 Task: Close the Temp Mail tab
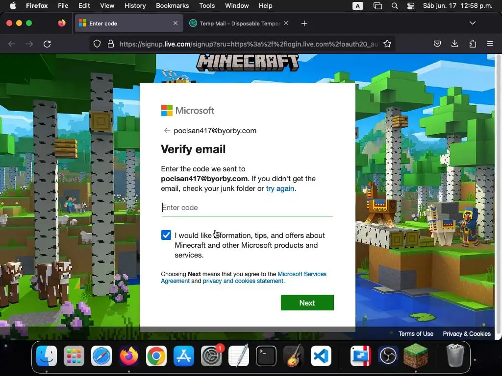pos(286,23)
